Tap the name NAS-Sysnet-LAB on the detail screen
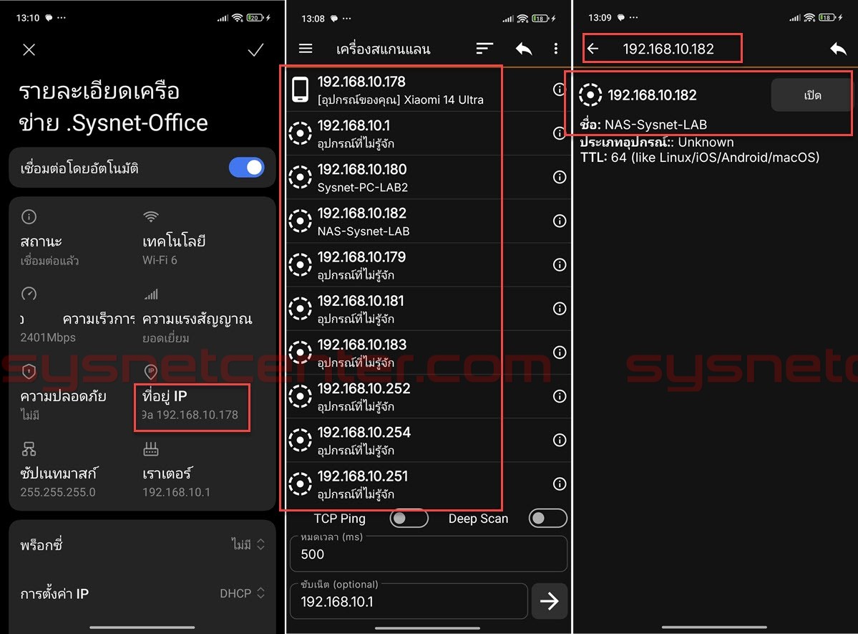This screenshot has width=858, height=634. tap(655, 125)
